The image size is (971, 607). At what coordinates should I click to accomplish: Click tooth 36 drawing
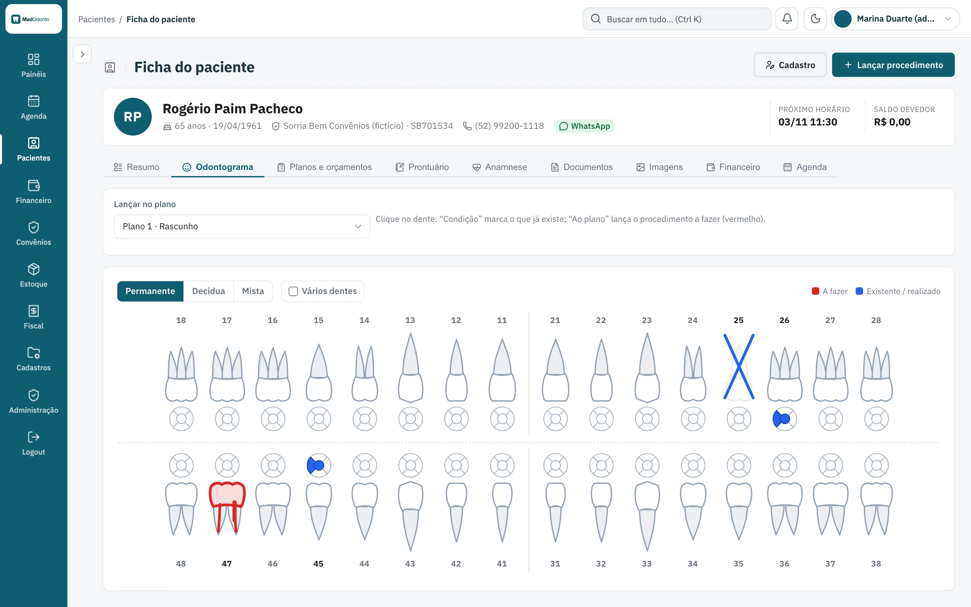(x=785, y=509)
